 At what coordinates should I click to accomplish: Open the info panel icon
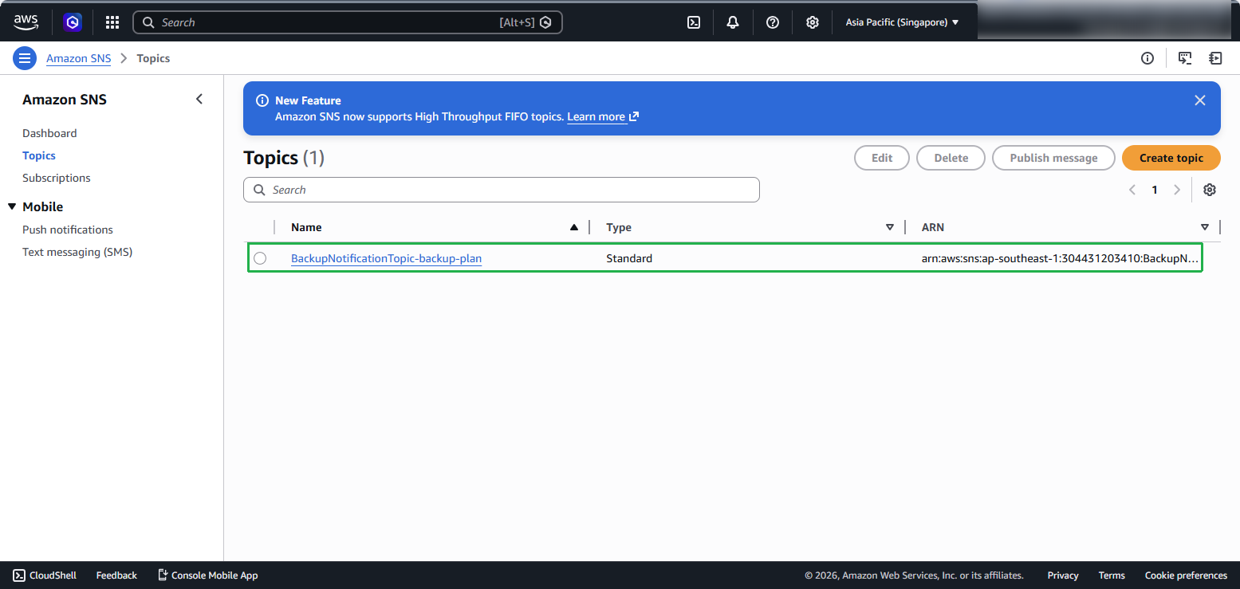1147,58
